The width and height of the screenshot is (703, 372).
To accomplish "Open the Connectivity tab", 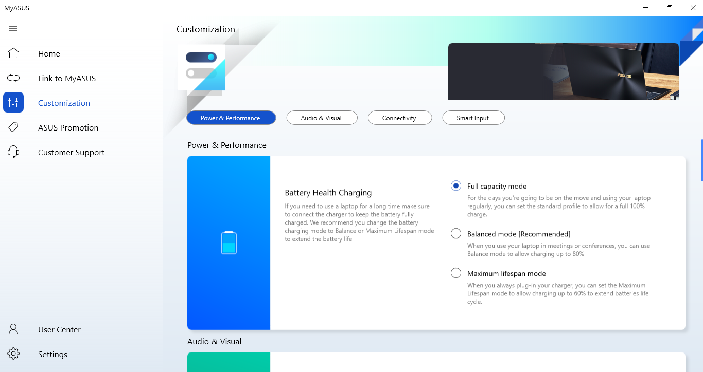I will click(399, 118).
